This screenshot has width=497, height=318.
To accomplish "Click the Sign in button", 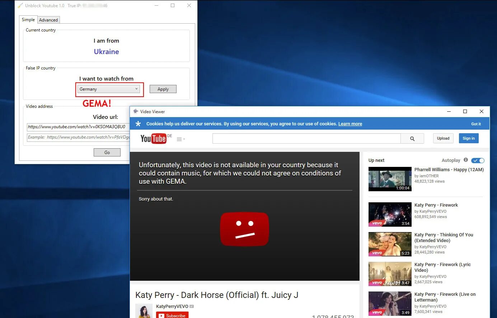I will point(469,139).
